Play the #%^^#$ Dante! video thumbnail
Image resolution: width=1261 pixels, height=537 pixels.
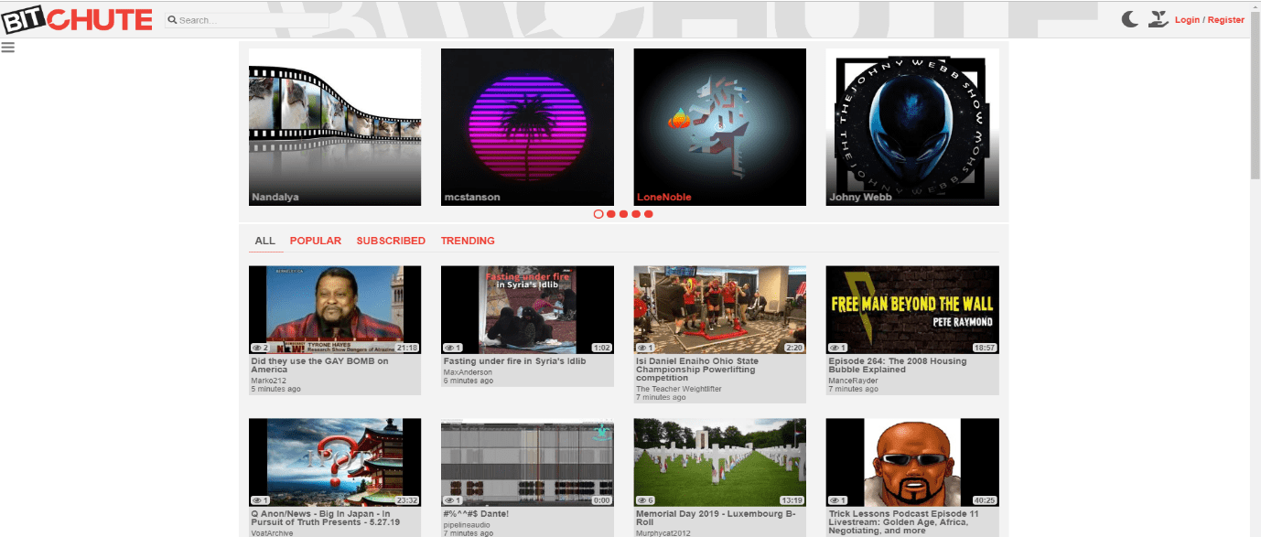527,462
